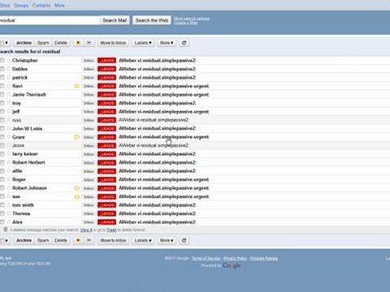
Task: Click the yellow marker icon on Ravi's row
Action: click(76, 86)
